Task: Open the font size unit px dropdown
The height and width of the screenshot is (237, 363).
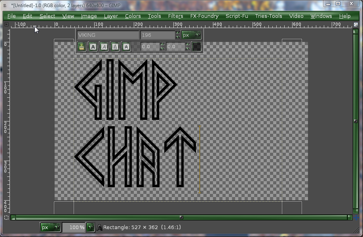Action: 191,35
